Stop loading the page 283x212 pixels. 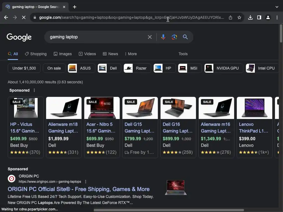pyautogui.click(x=24, y=17)
